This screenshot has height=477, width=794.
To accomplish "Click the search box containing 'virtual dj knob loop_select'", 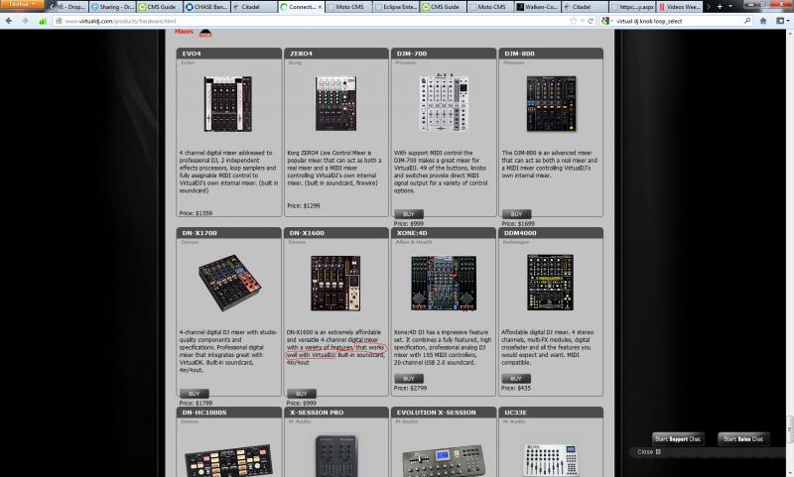I will tap(679, 21).
